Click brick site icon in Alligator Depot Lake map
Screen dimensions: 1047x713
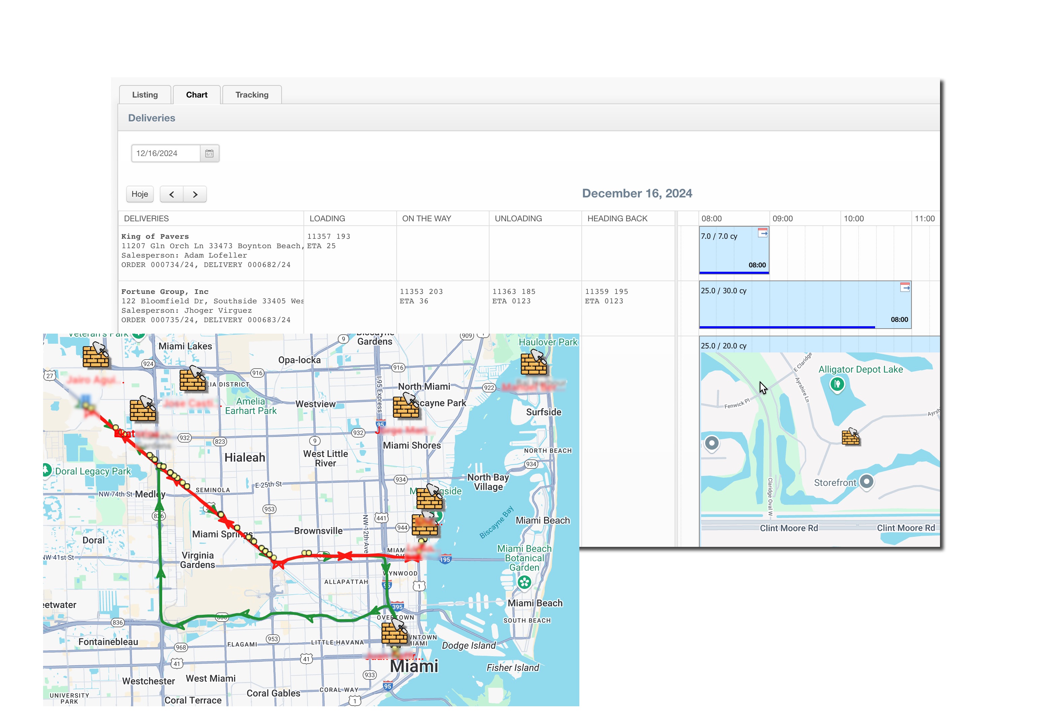[x=851, y=437]
